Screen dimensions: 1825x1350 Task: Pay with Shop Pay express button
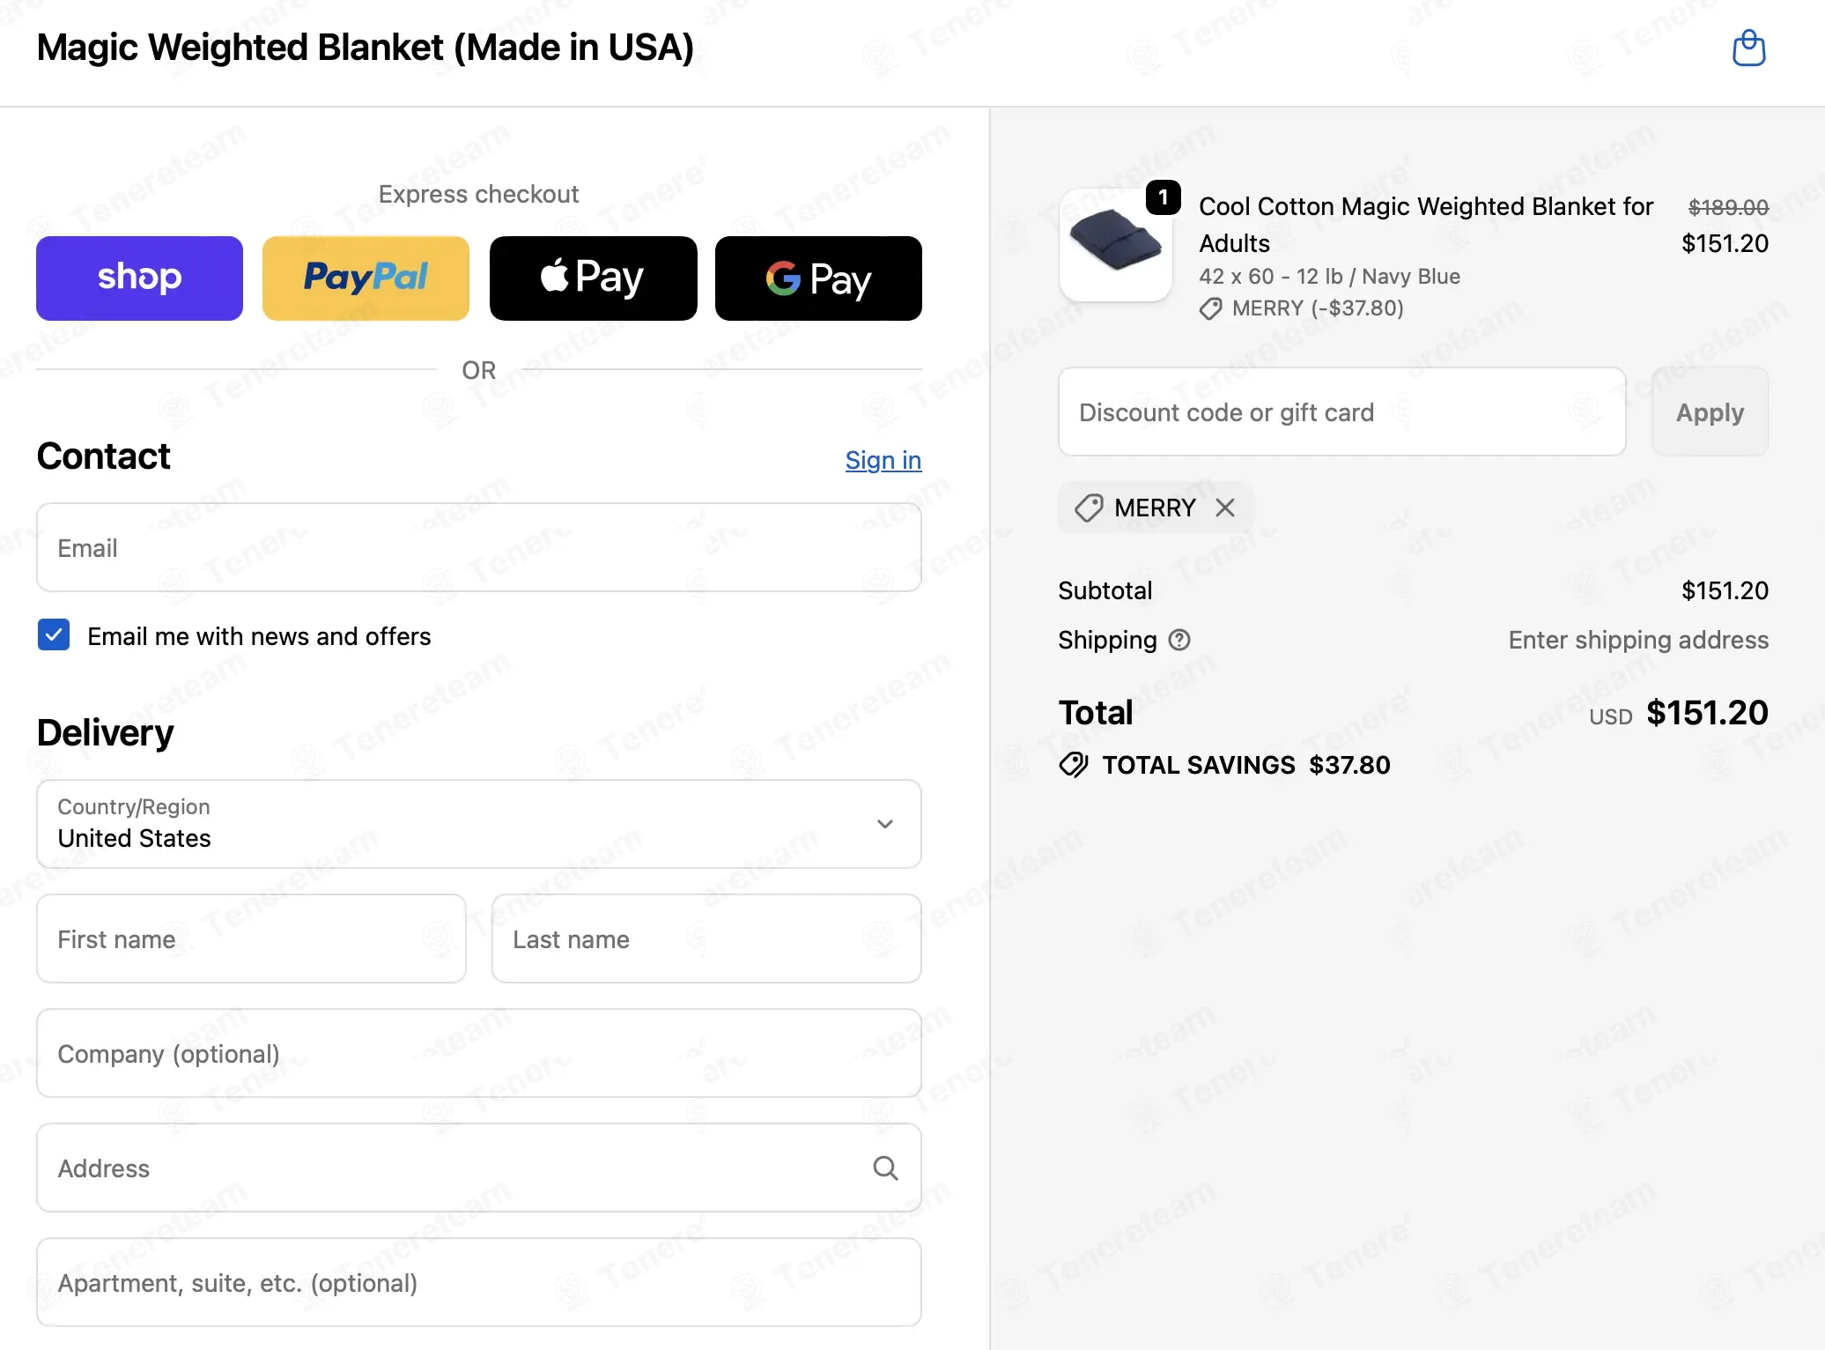[139, 278]
